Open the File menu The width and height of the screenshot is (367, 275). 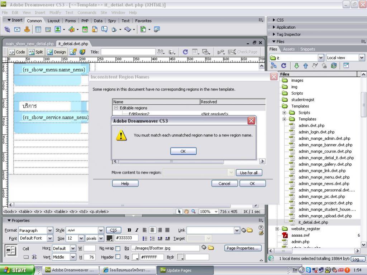5,13
